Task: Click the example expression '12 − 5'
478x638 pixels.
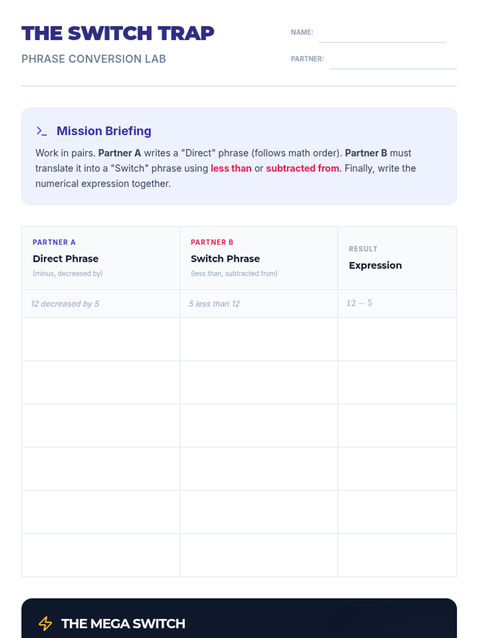Action: click(x=359, y=303)
